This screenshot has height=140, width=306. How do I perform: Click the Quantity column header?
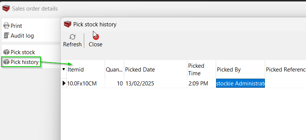click(x=114, y=69)
